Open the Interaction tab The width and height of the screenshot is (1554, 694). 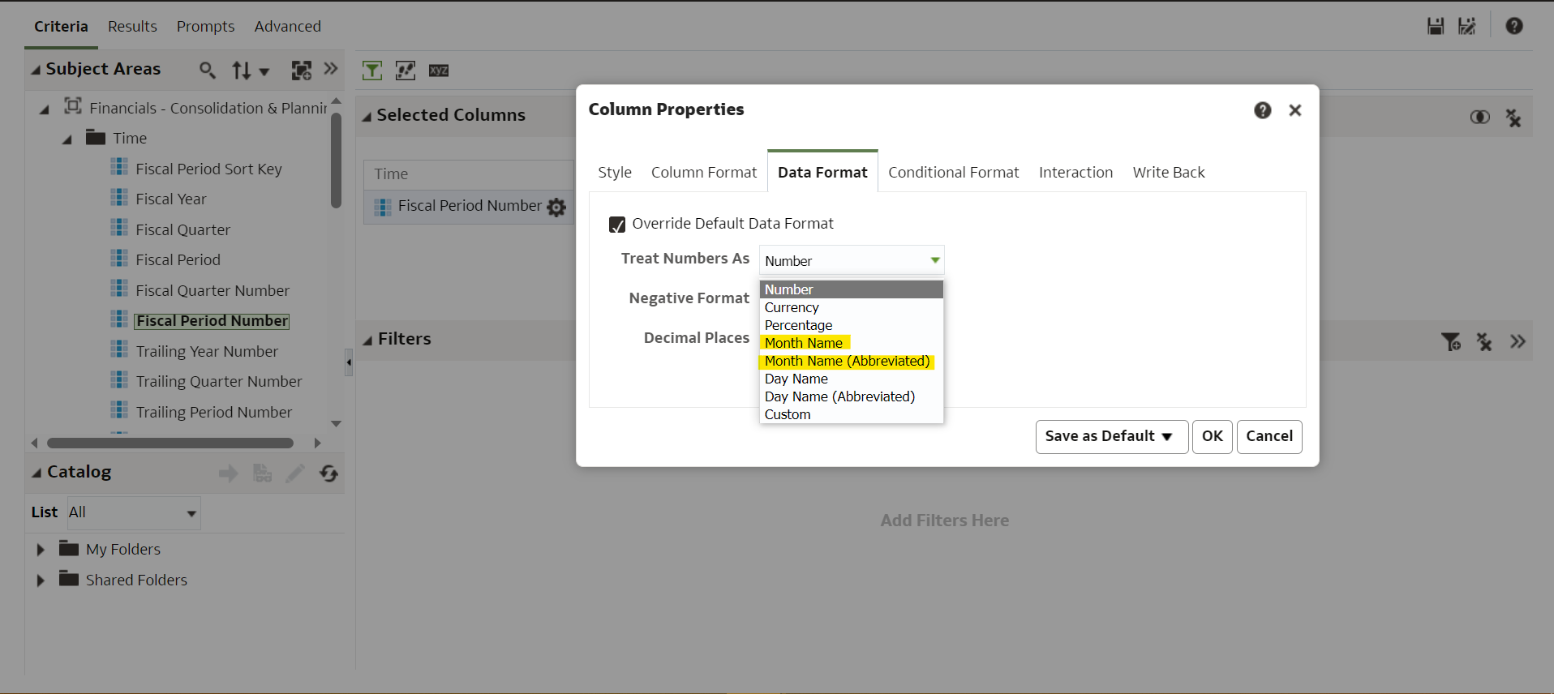click(x=1076, y=173)
